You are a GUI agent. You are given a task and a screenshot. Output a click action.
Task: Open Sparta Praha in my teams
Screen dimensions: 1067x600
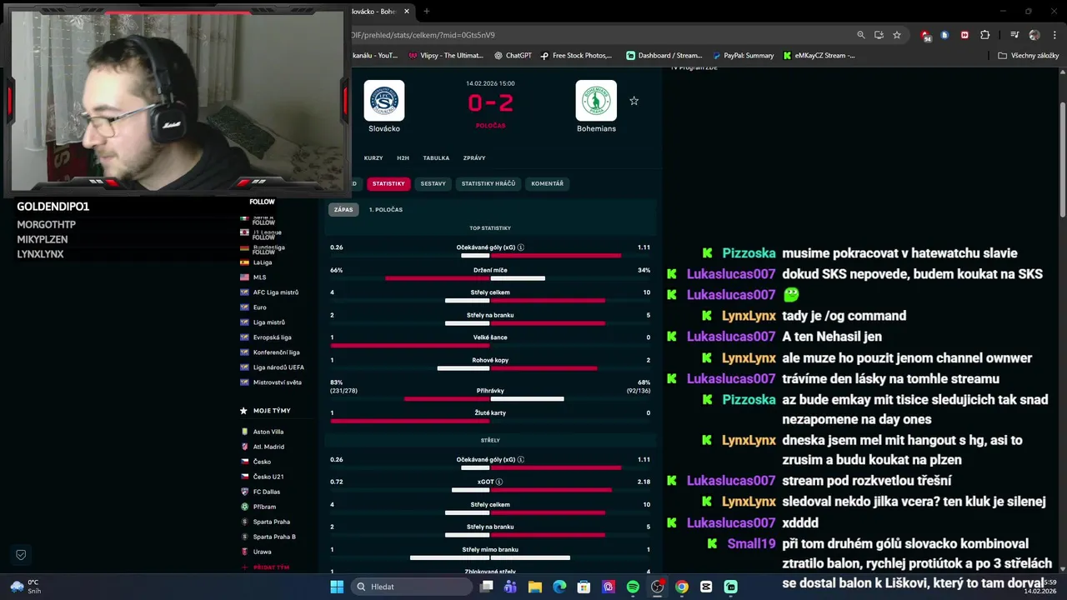pos(272,522)
